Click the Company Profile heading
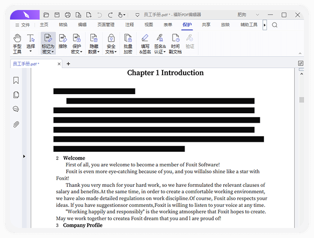This screenshot has height=238, width=314. tap(83, 225)
